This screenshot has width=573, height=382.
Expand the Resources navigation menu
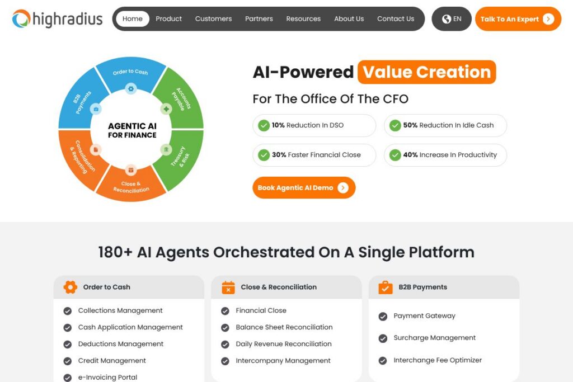tap(303, 19)
